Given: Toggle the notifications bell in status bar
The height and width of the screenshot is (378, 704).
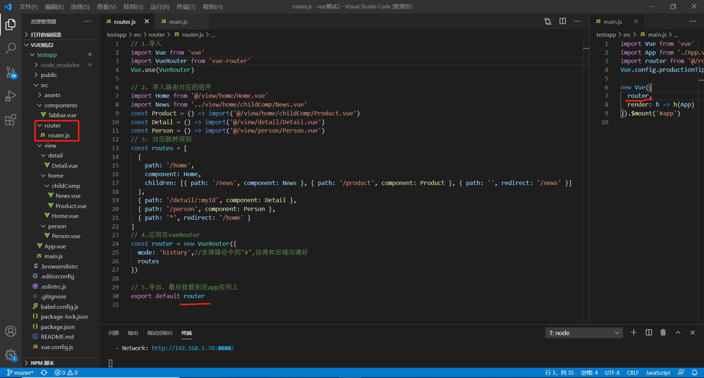Looking at the screenshot, I should click(x=694, y=373).
